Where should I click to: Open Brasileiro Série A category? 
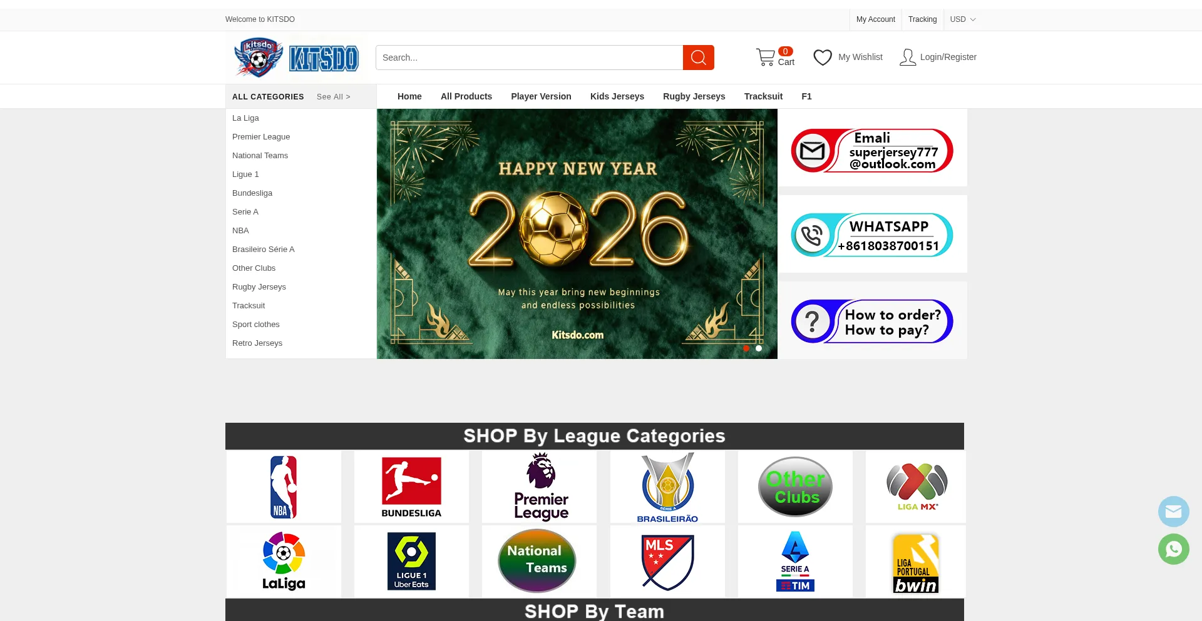[x=263, y=250]
